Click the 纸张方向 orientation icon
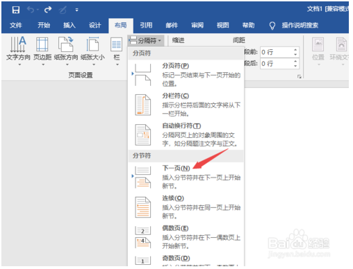This screenshot has width=353, height=269. (x=66, y=44)
